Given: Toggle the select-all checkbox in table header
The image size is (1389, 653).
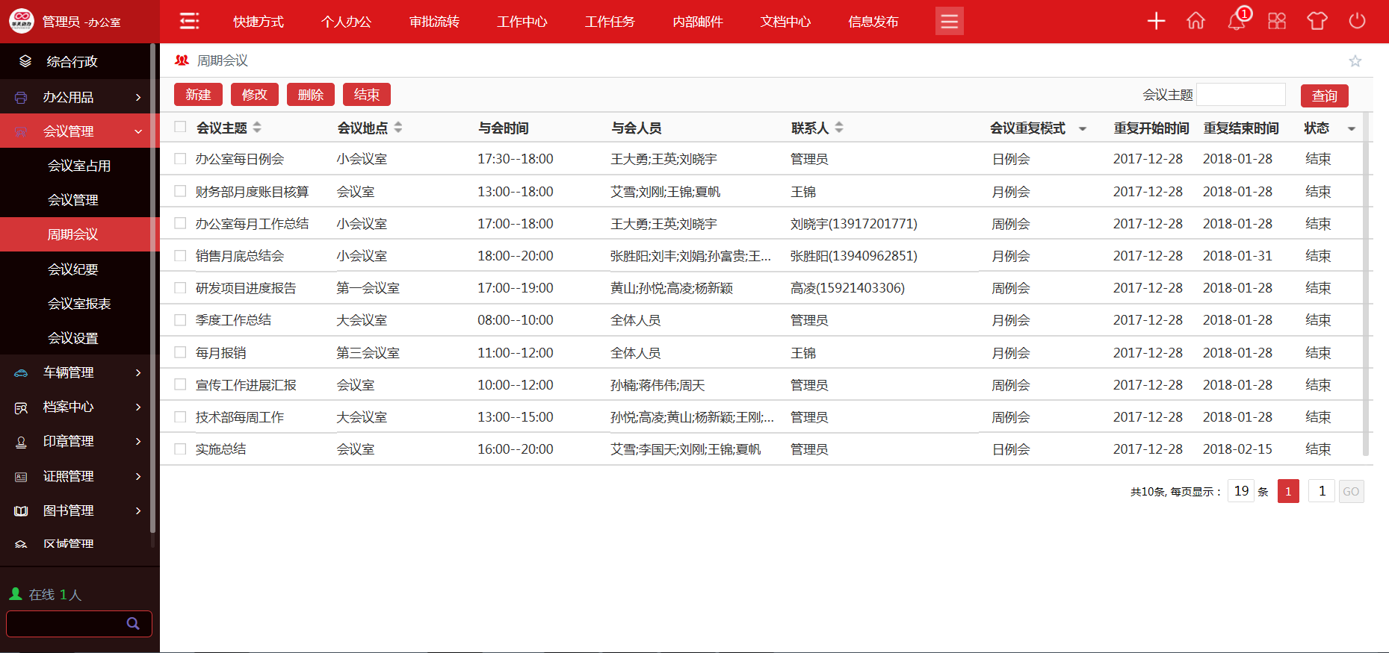Looking at the screenshot, I should 180,127.
